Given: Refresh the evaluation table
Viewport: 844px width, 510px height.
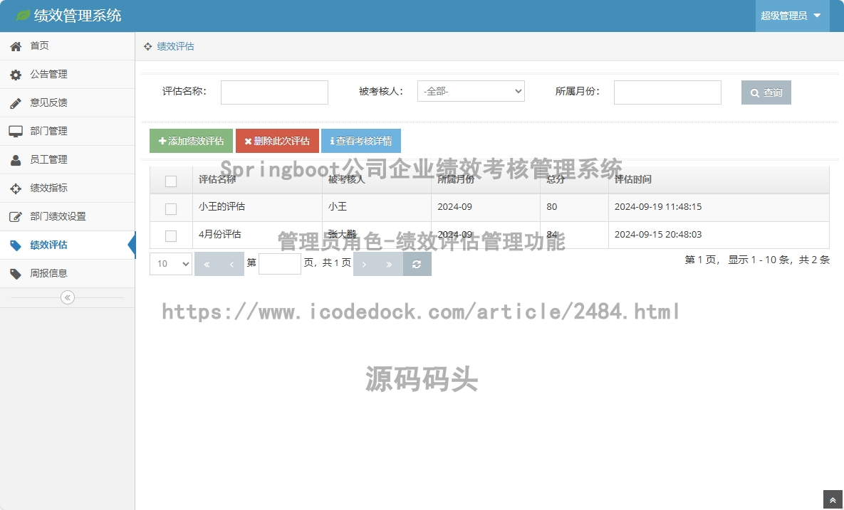Looking at the screenshot, I should point(417,264).
